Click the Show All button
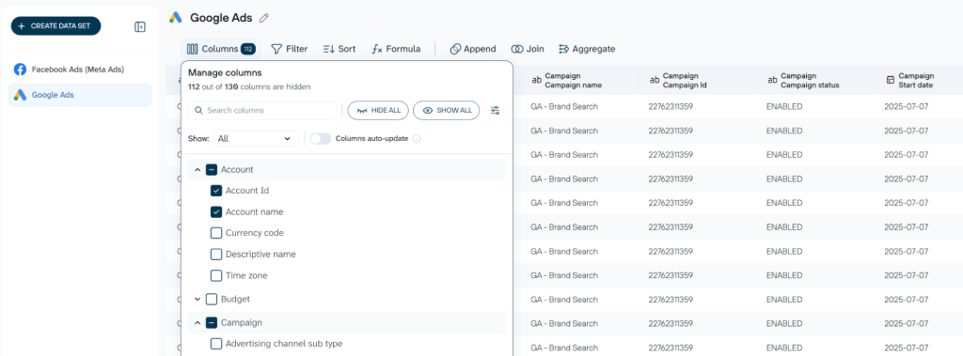 (x=447, y=111)
